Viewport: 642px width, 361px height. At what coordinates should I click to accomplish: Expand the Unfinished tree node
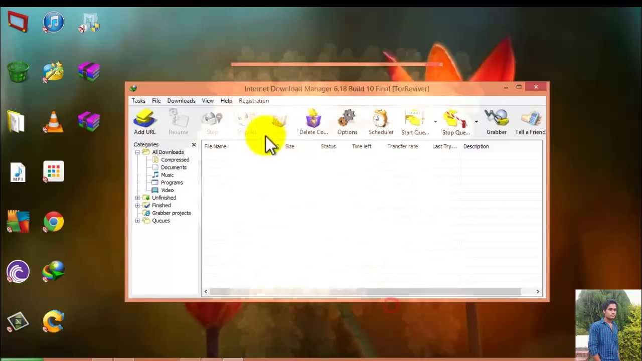tap(137, 198)
